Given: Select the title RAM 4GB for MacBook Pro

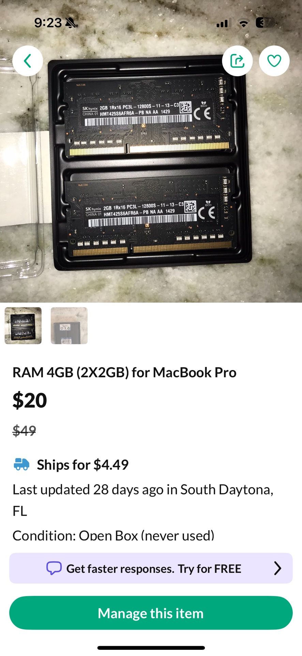Looking at the screenshot, I should pyautogui.click(x=124, y=372).
